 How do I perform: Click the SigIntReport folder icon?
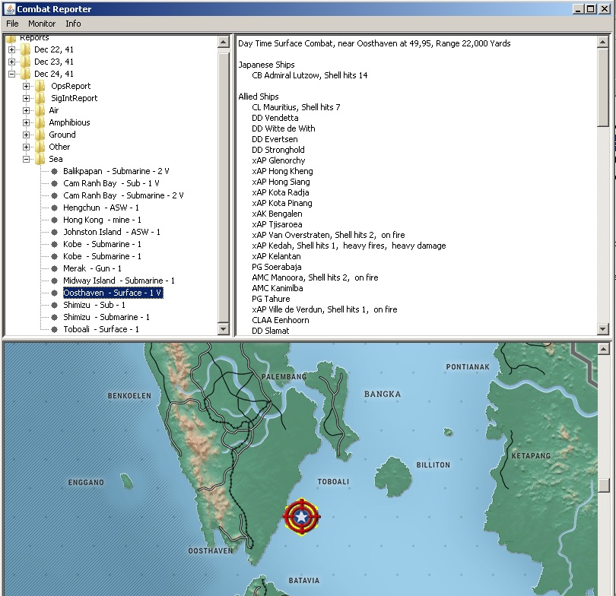point(40,98)
